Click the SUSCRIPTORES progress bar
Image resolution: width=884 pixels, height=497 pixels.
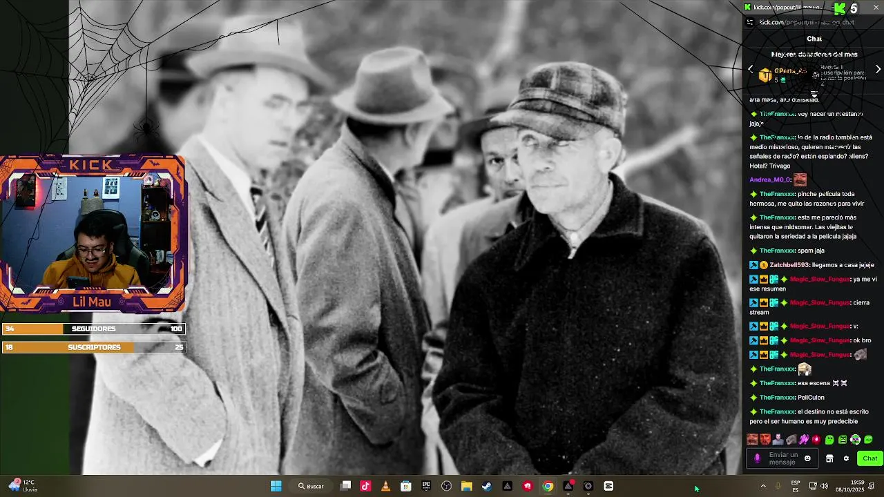pyautogui.click(x=93, y=347)
